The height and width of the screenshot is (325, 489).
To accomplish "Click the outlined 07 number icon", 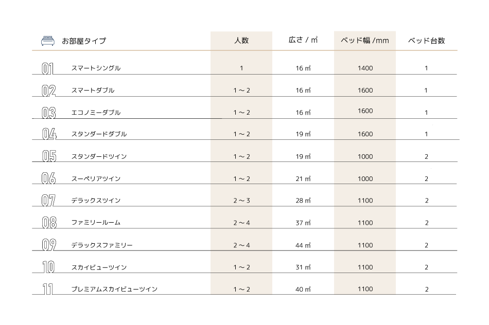I will tap(48, 201).
